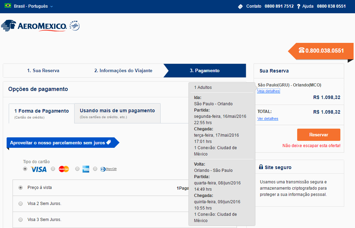Open the Veja detalhes flight link
The height and width of the screenshot is (228, 355).
[x=269, y=91]
